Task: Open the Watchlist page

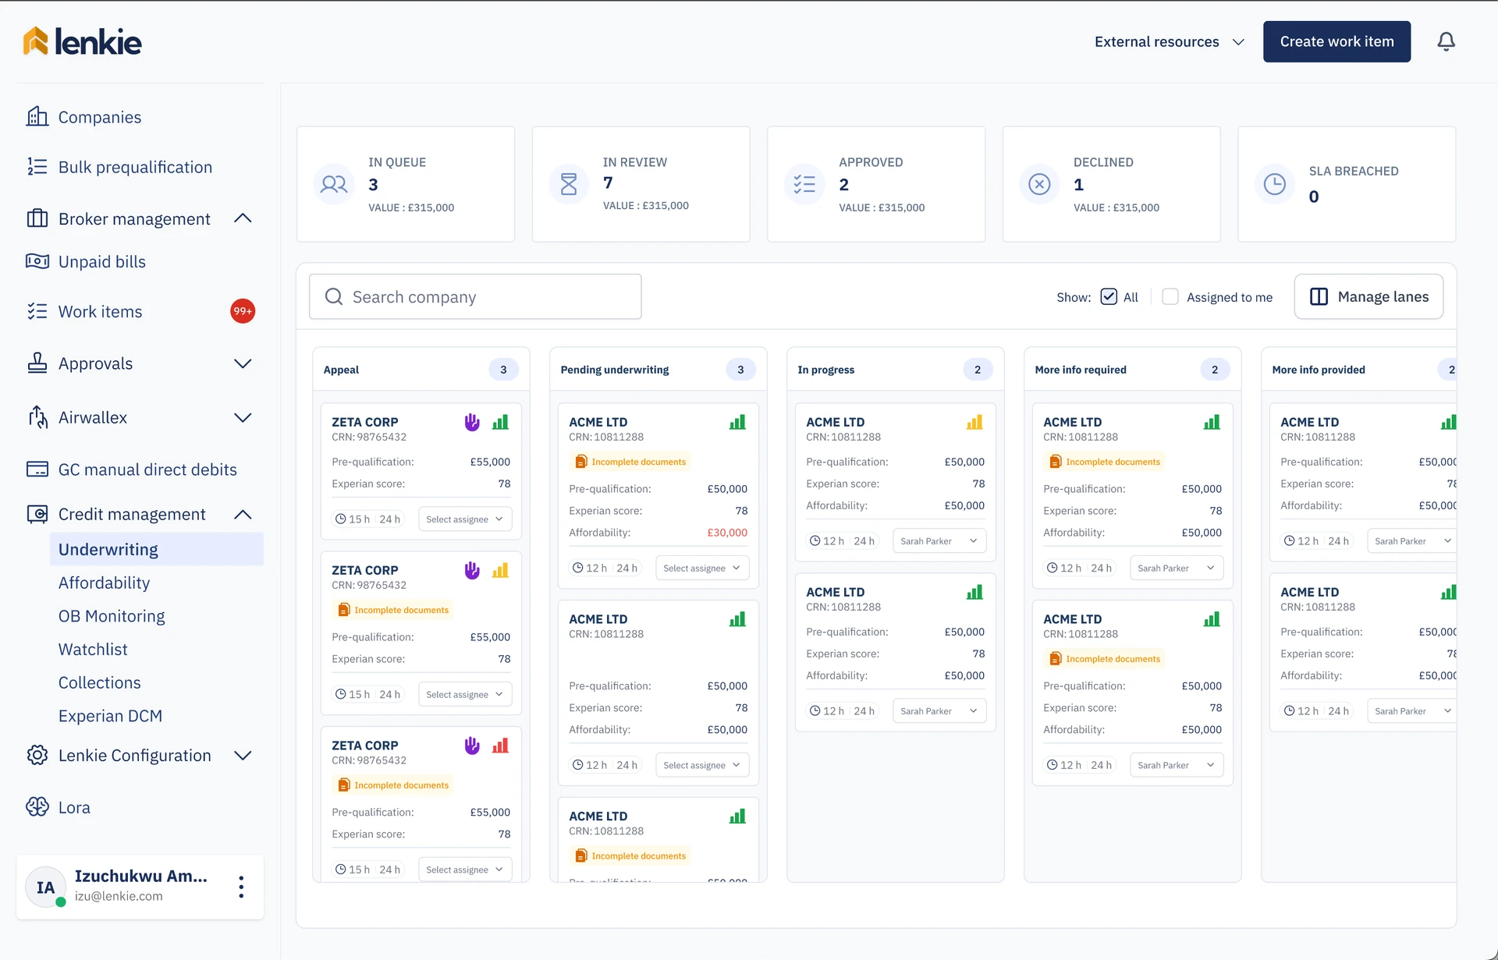Action: [93, 649]
